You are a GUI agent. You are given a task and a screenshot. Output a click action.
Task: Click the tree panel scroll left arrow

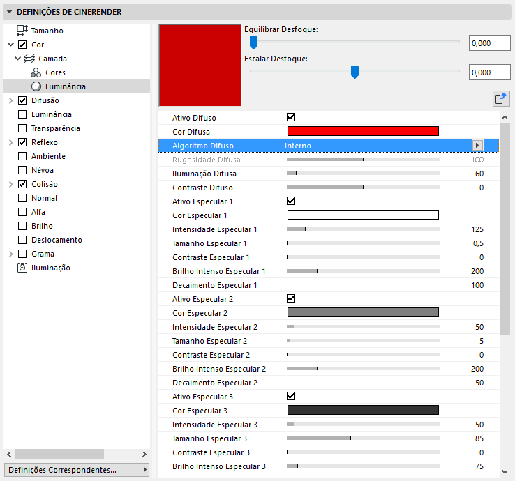pyautogui.click(x=9, y=454)
